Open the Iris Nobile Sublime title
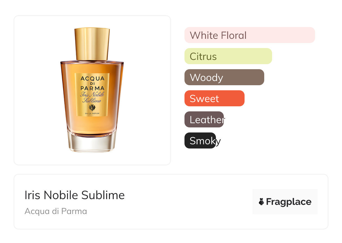342x243 pixels. (x=75, y=195)
